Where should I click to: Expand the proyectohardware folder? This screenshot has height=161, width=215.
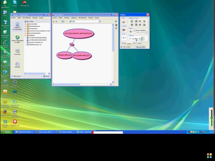[x=25, y=33]
